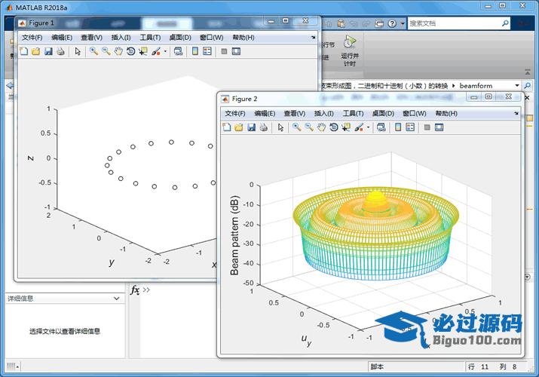Open 文件(F) menu in Figure 1
The width and height of the screenshot is (539, 377).
pyautogui.click(x=32, y=38)
